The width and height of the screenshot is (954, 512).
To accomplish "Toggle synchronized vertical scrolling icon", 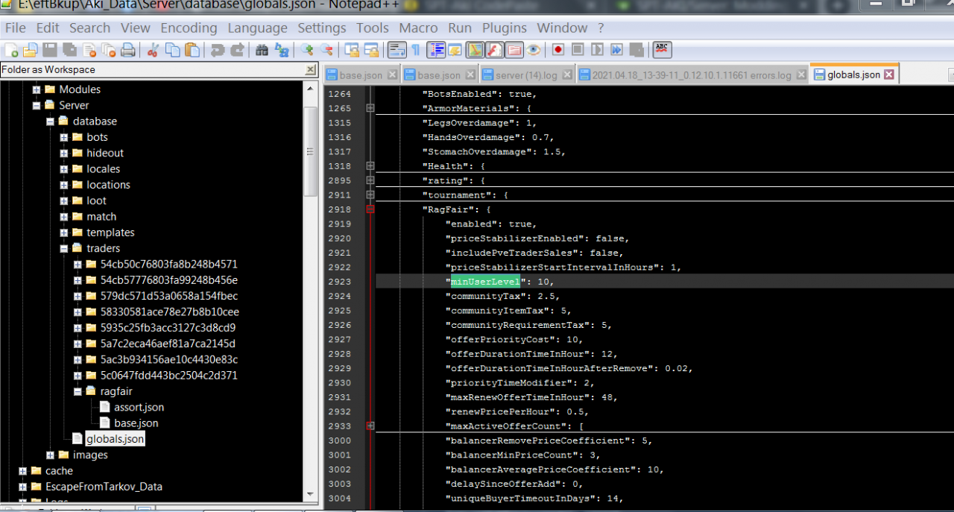I will [352, 51].
